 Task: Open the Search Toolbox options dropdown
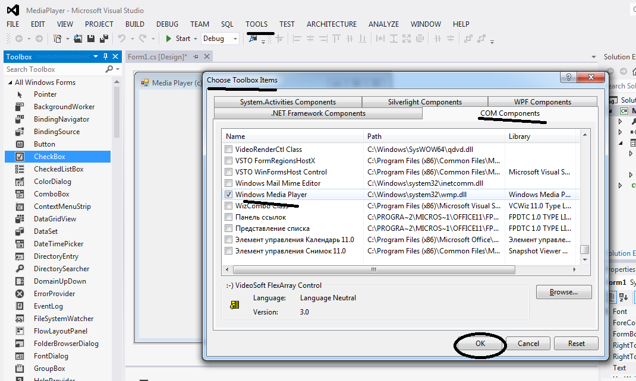(118, 69)
